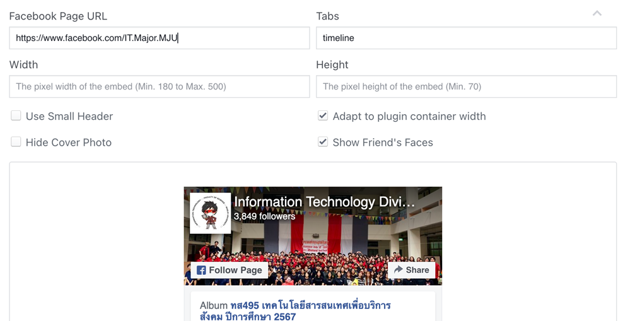Focus the Height pixel input field
This screenshot has height=321, width=623.
467,86
